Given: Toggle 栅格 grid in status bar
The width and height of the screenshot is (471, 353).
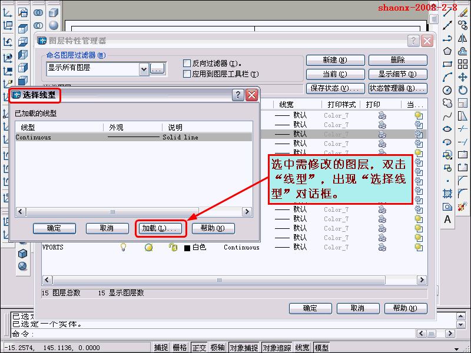Looking at the screenshot, I should pyautogui.click(x=180, y=348).
